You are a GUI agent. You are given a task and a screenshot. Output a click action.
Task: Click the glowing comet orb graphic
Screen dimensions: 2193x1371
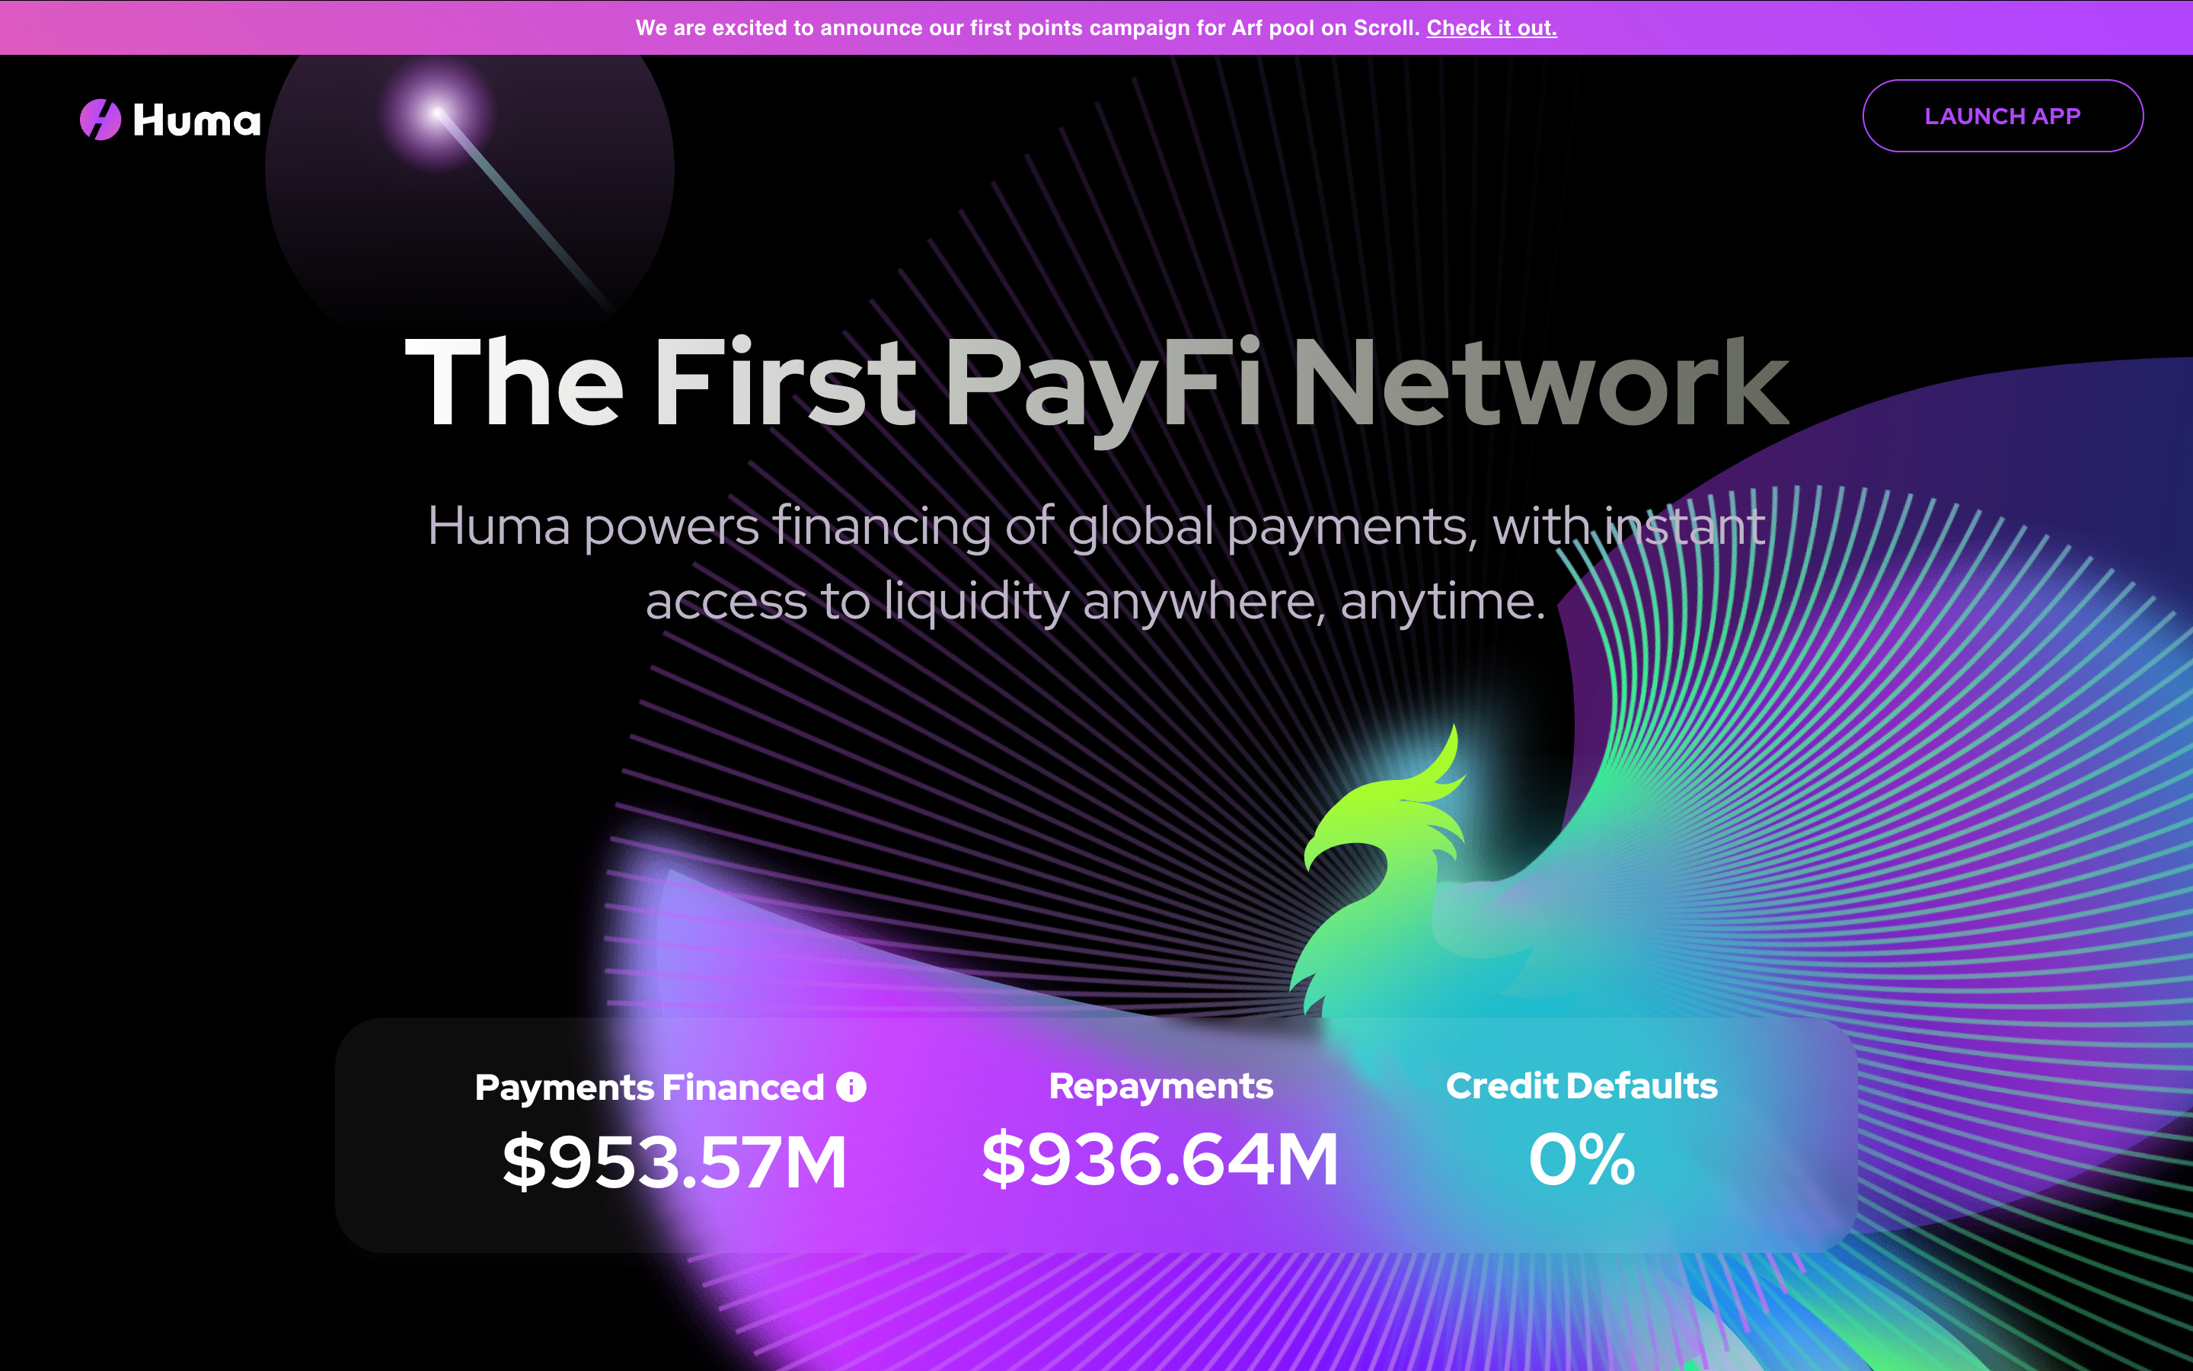click(438, 114)
